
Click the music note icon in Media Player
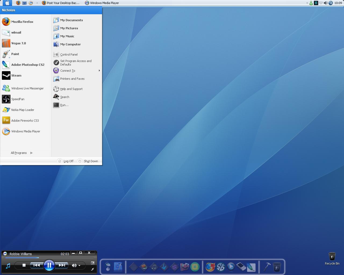(x=8, y=266)
